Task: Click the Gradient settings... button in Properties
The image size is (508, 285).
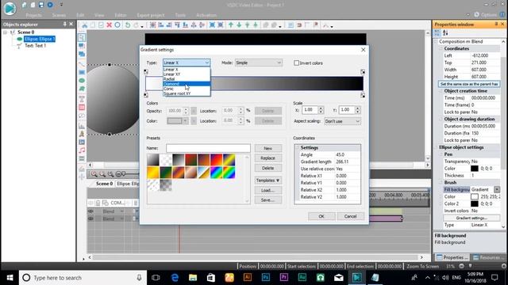Action: [x=471, y=218]
